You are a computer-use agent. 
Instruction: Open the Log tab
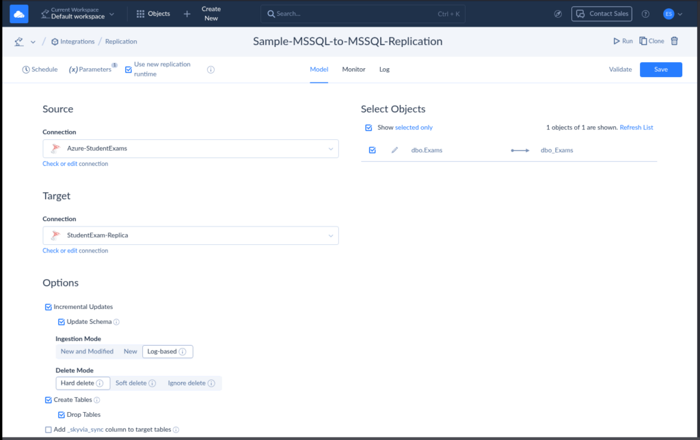click(x=384, y=70)
